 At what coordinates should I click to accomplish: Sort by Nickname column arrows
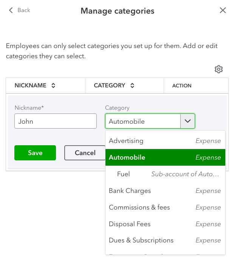coord(53,85)
